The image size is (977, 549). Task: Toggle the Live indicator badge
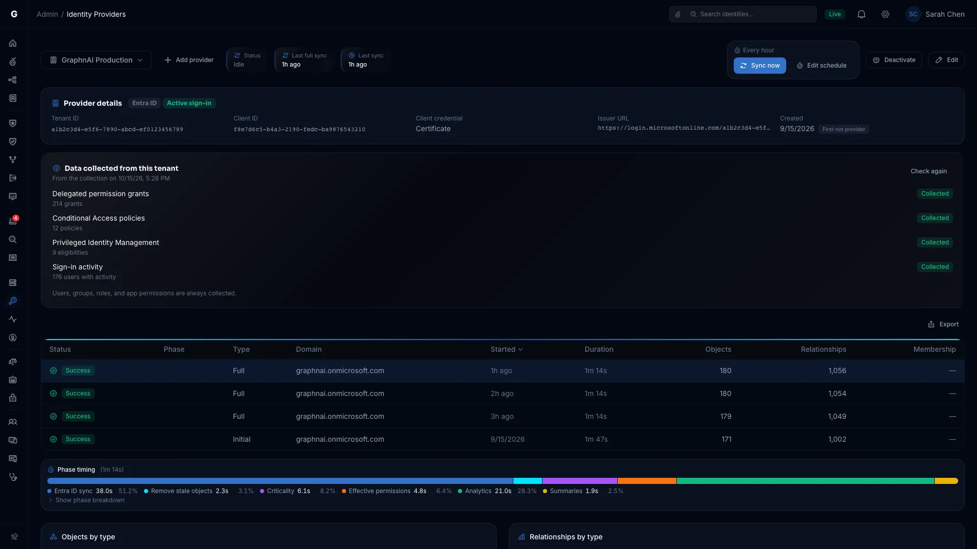(x=835, y=14)
